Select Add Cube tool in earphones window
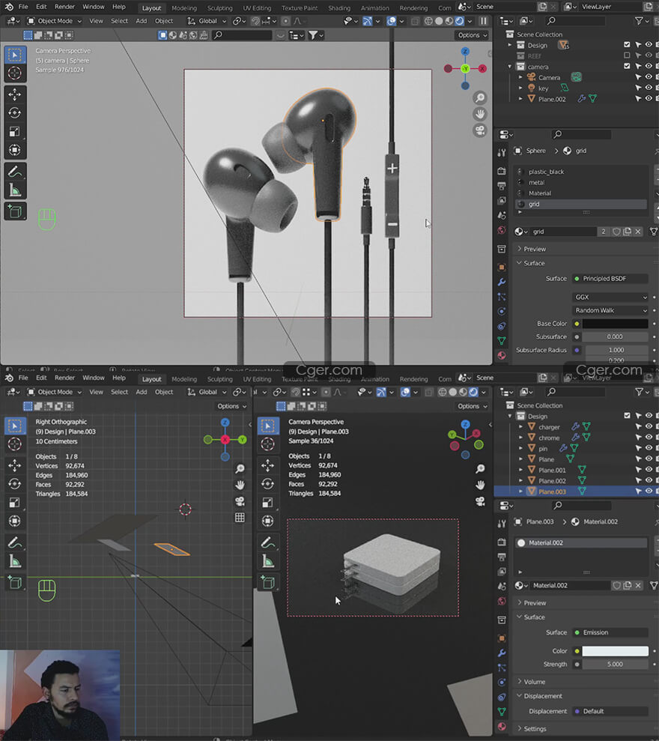The image size is (659, 741). pos(15,211)
